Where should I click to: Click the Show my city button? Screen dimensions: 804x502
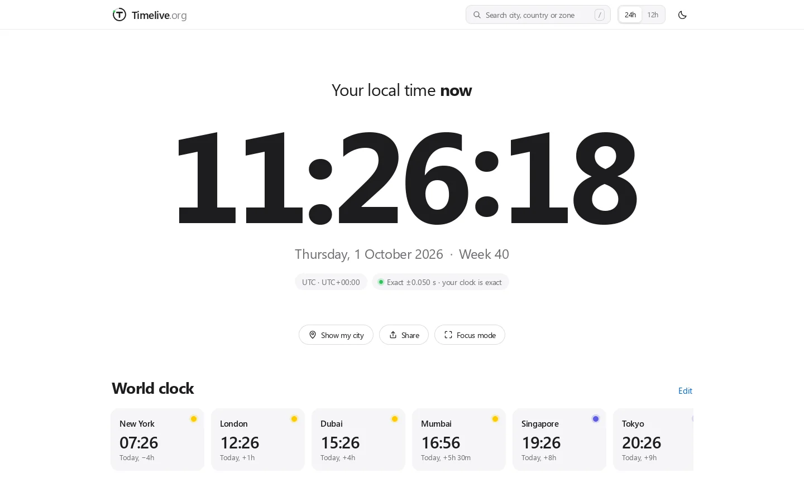coord(336,335)
